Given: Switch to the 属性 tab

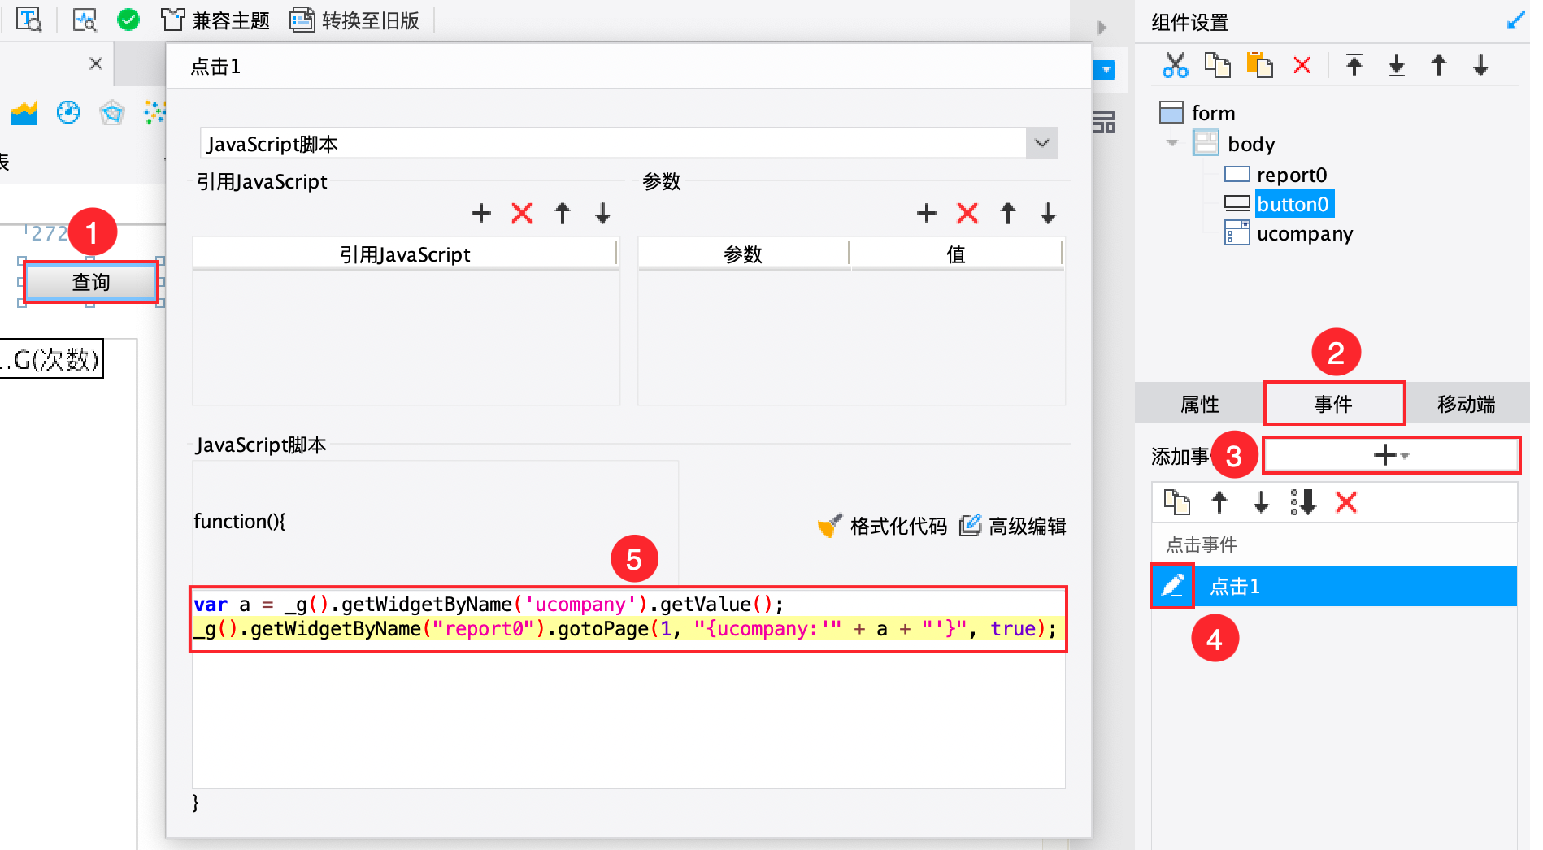Looking at the screenshot, I should click(x=1199, y=404).
